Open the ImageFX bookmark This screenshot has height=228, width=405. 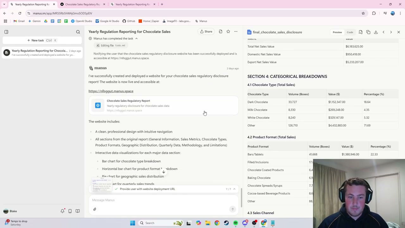(x=177, y=21)
